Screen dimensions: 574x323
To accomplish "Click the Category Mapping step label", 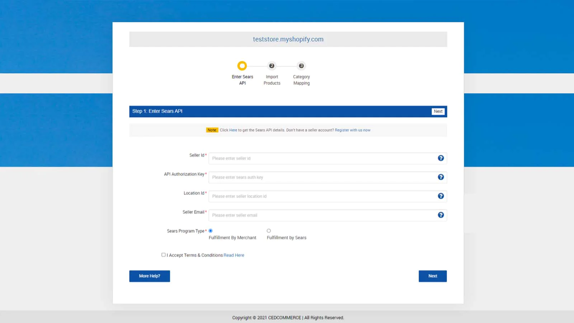I will (301, 80).
